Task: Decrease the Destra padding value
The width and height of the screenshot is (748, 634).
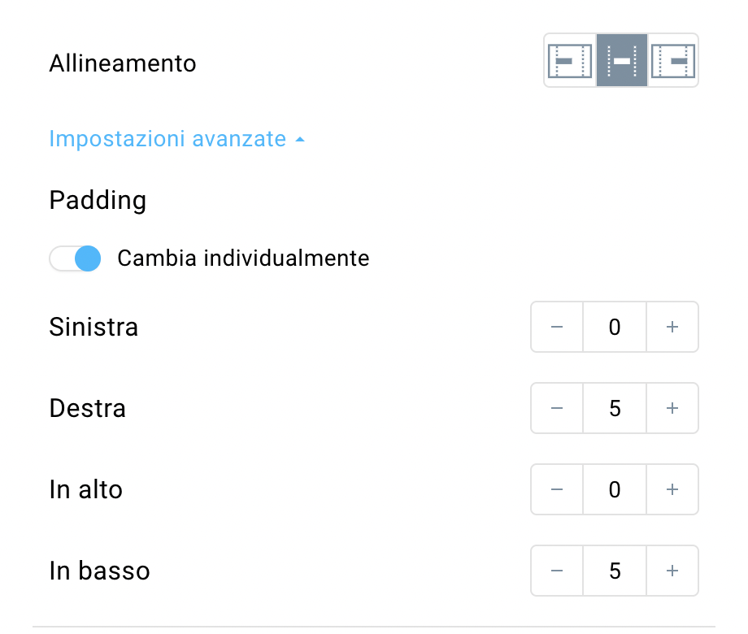Action: (x=557, y=408)
